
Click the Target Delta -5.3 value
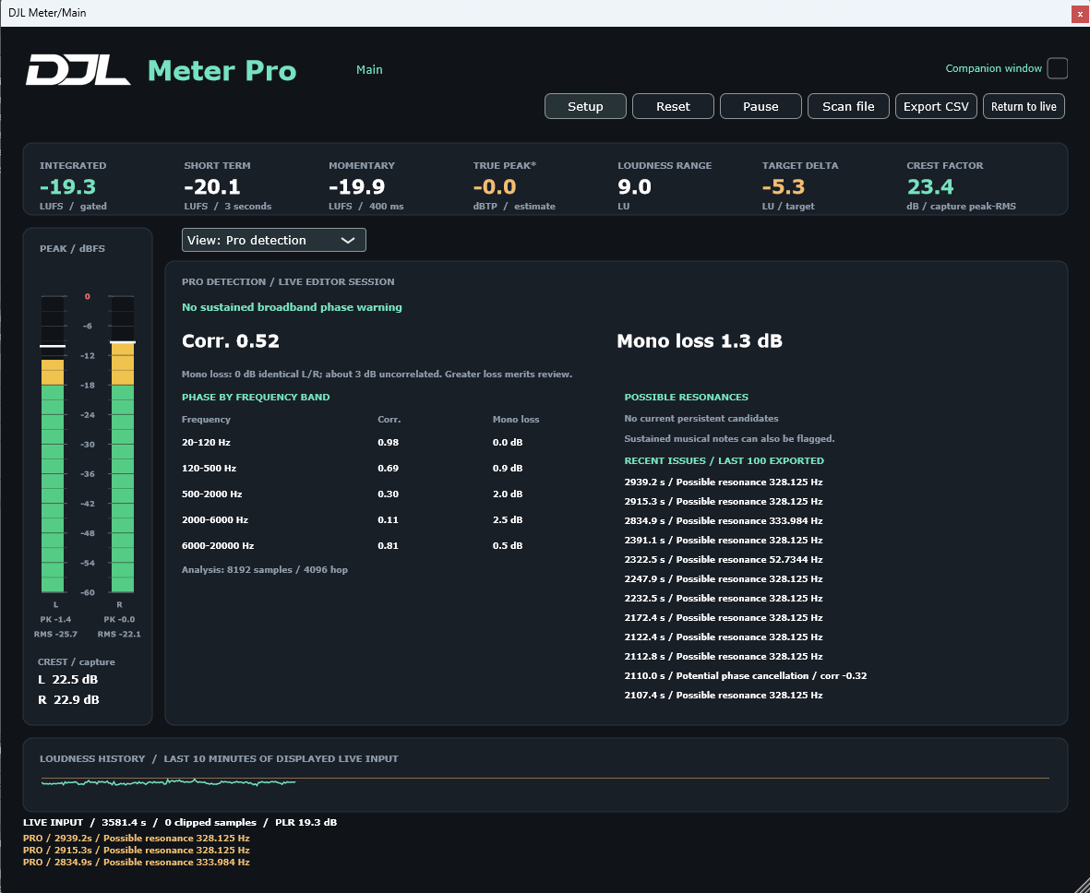[x=784, y=186]
